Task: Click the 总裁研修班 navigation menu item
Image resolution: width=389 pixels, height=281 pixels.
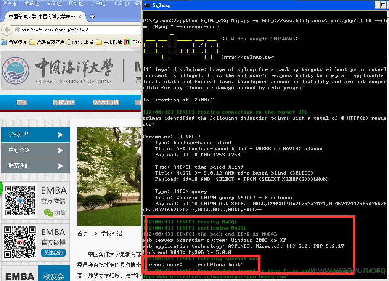Action: coord(106,102)
